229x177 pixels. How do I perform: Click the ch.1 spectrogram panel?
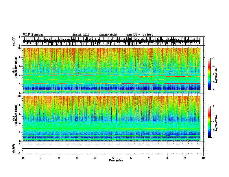[x=111, y=71]
